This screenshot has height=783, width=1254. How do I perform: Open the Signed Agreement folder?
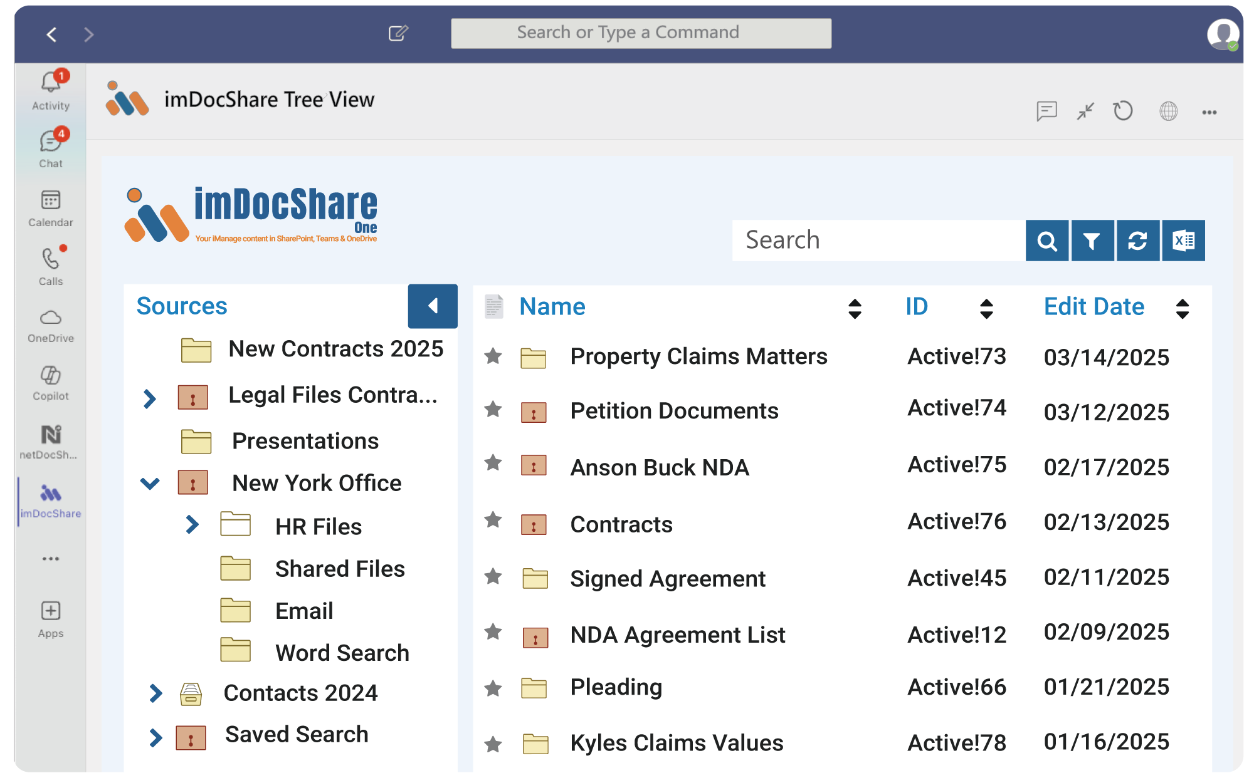coord(668,579)
